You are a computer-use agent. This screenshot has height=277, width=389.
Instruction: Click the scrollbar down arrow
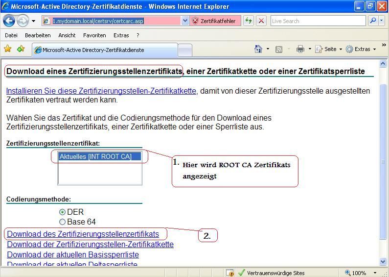click(x=383, y=261)
